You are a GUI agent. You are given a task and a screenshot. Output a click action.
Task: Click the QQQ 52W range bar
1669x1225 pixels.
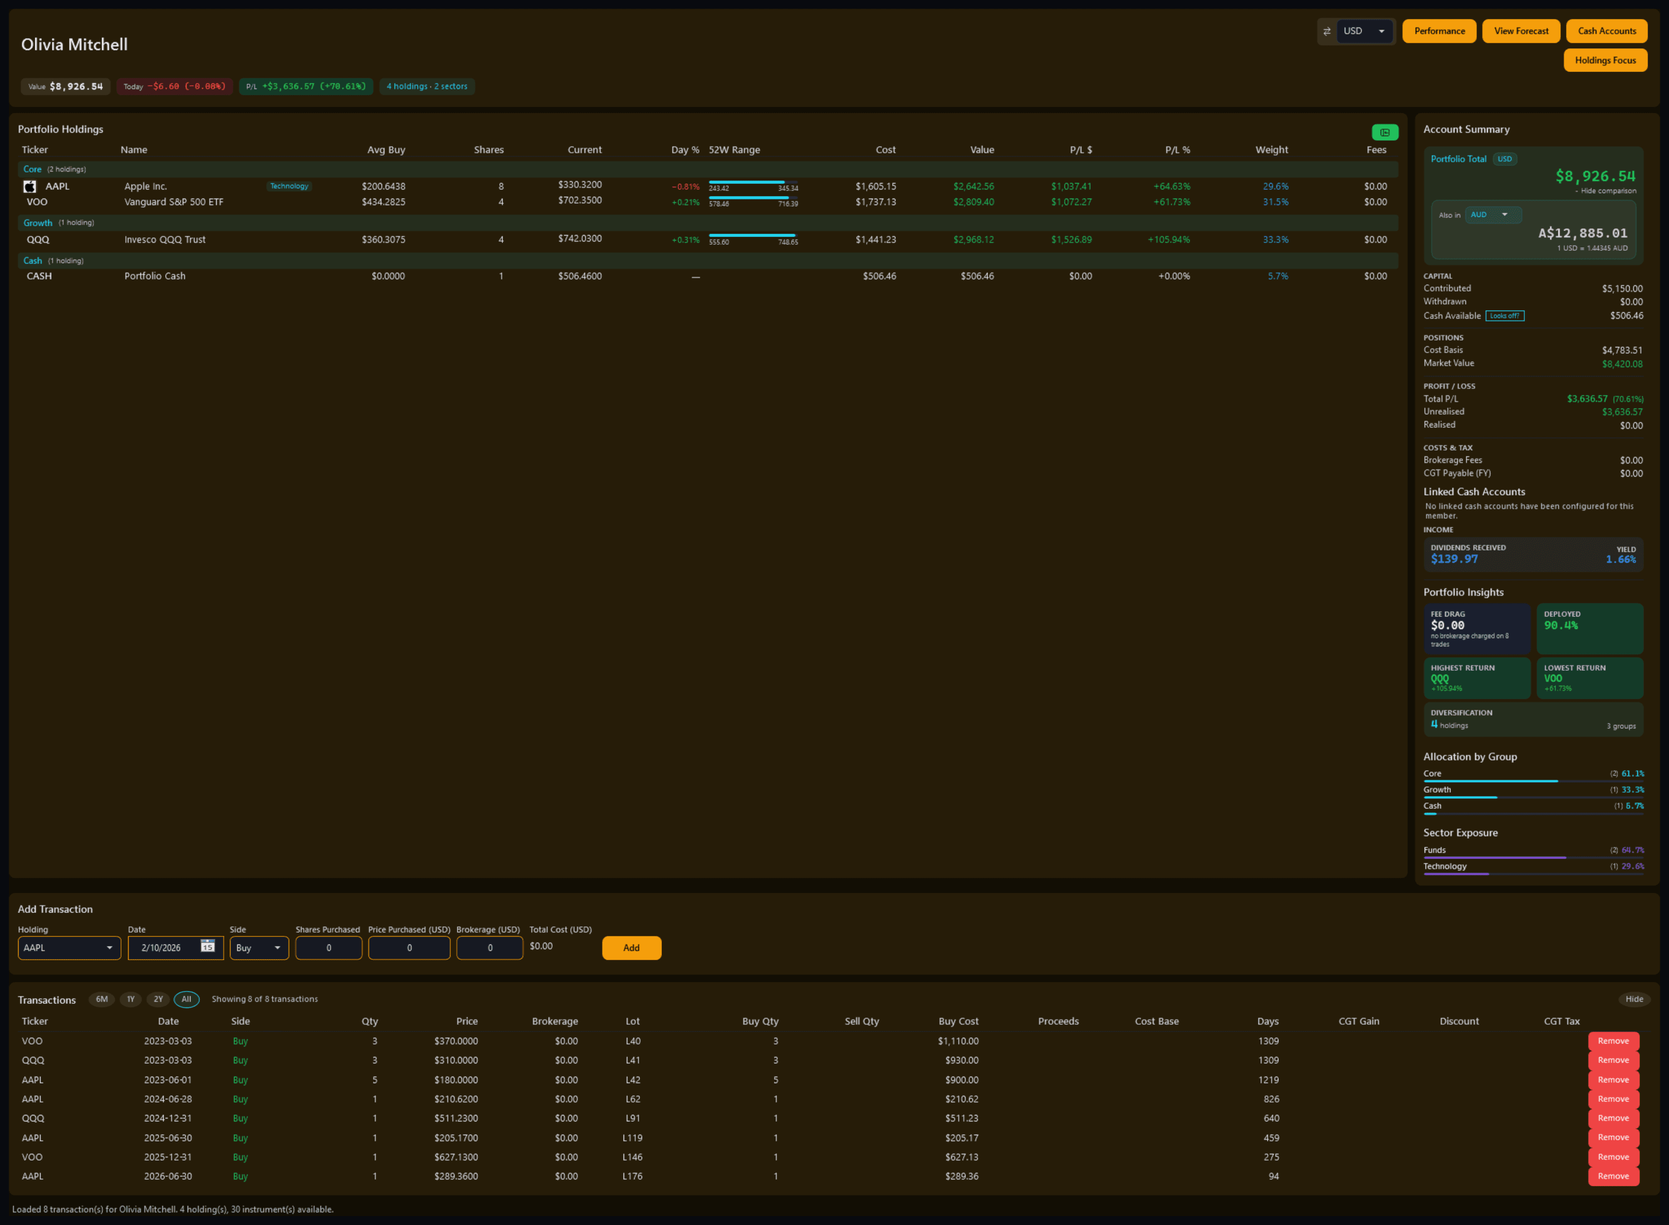point(753,236)
